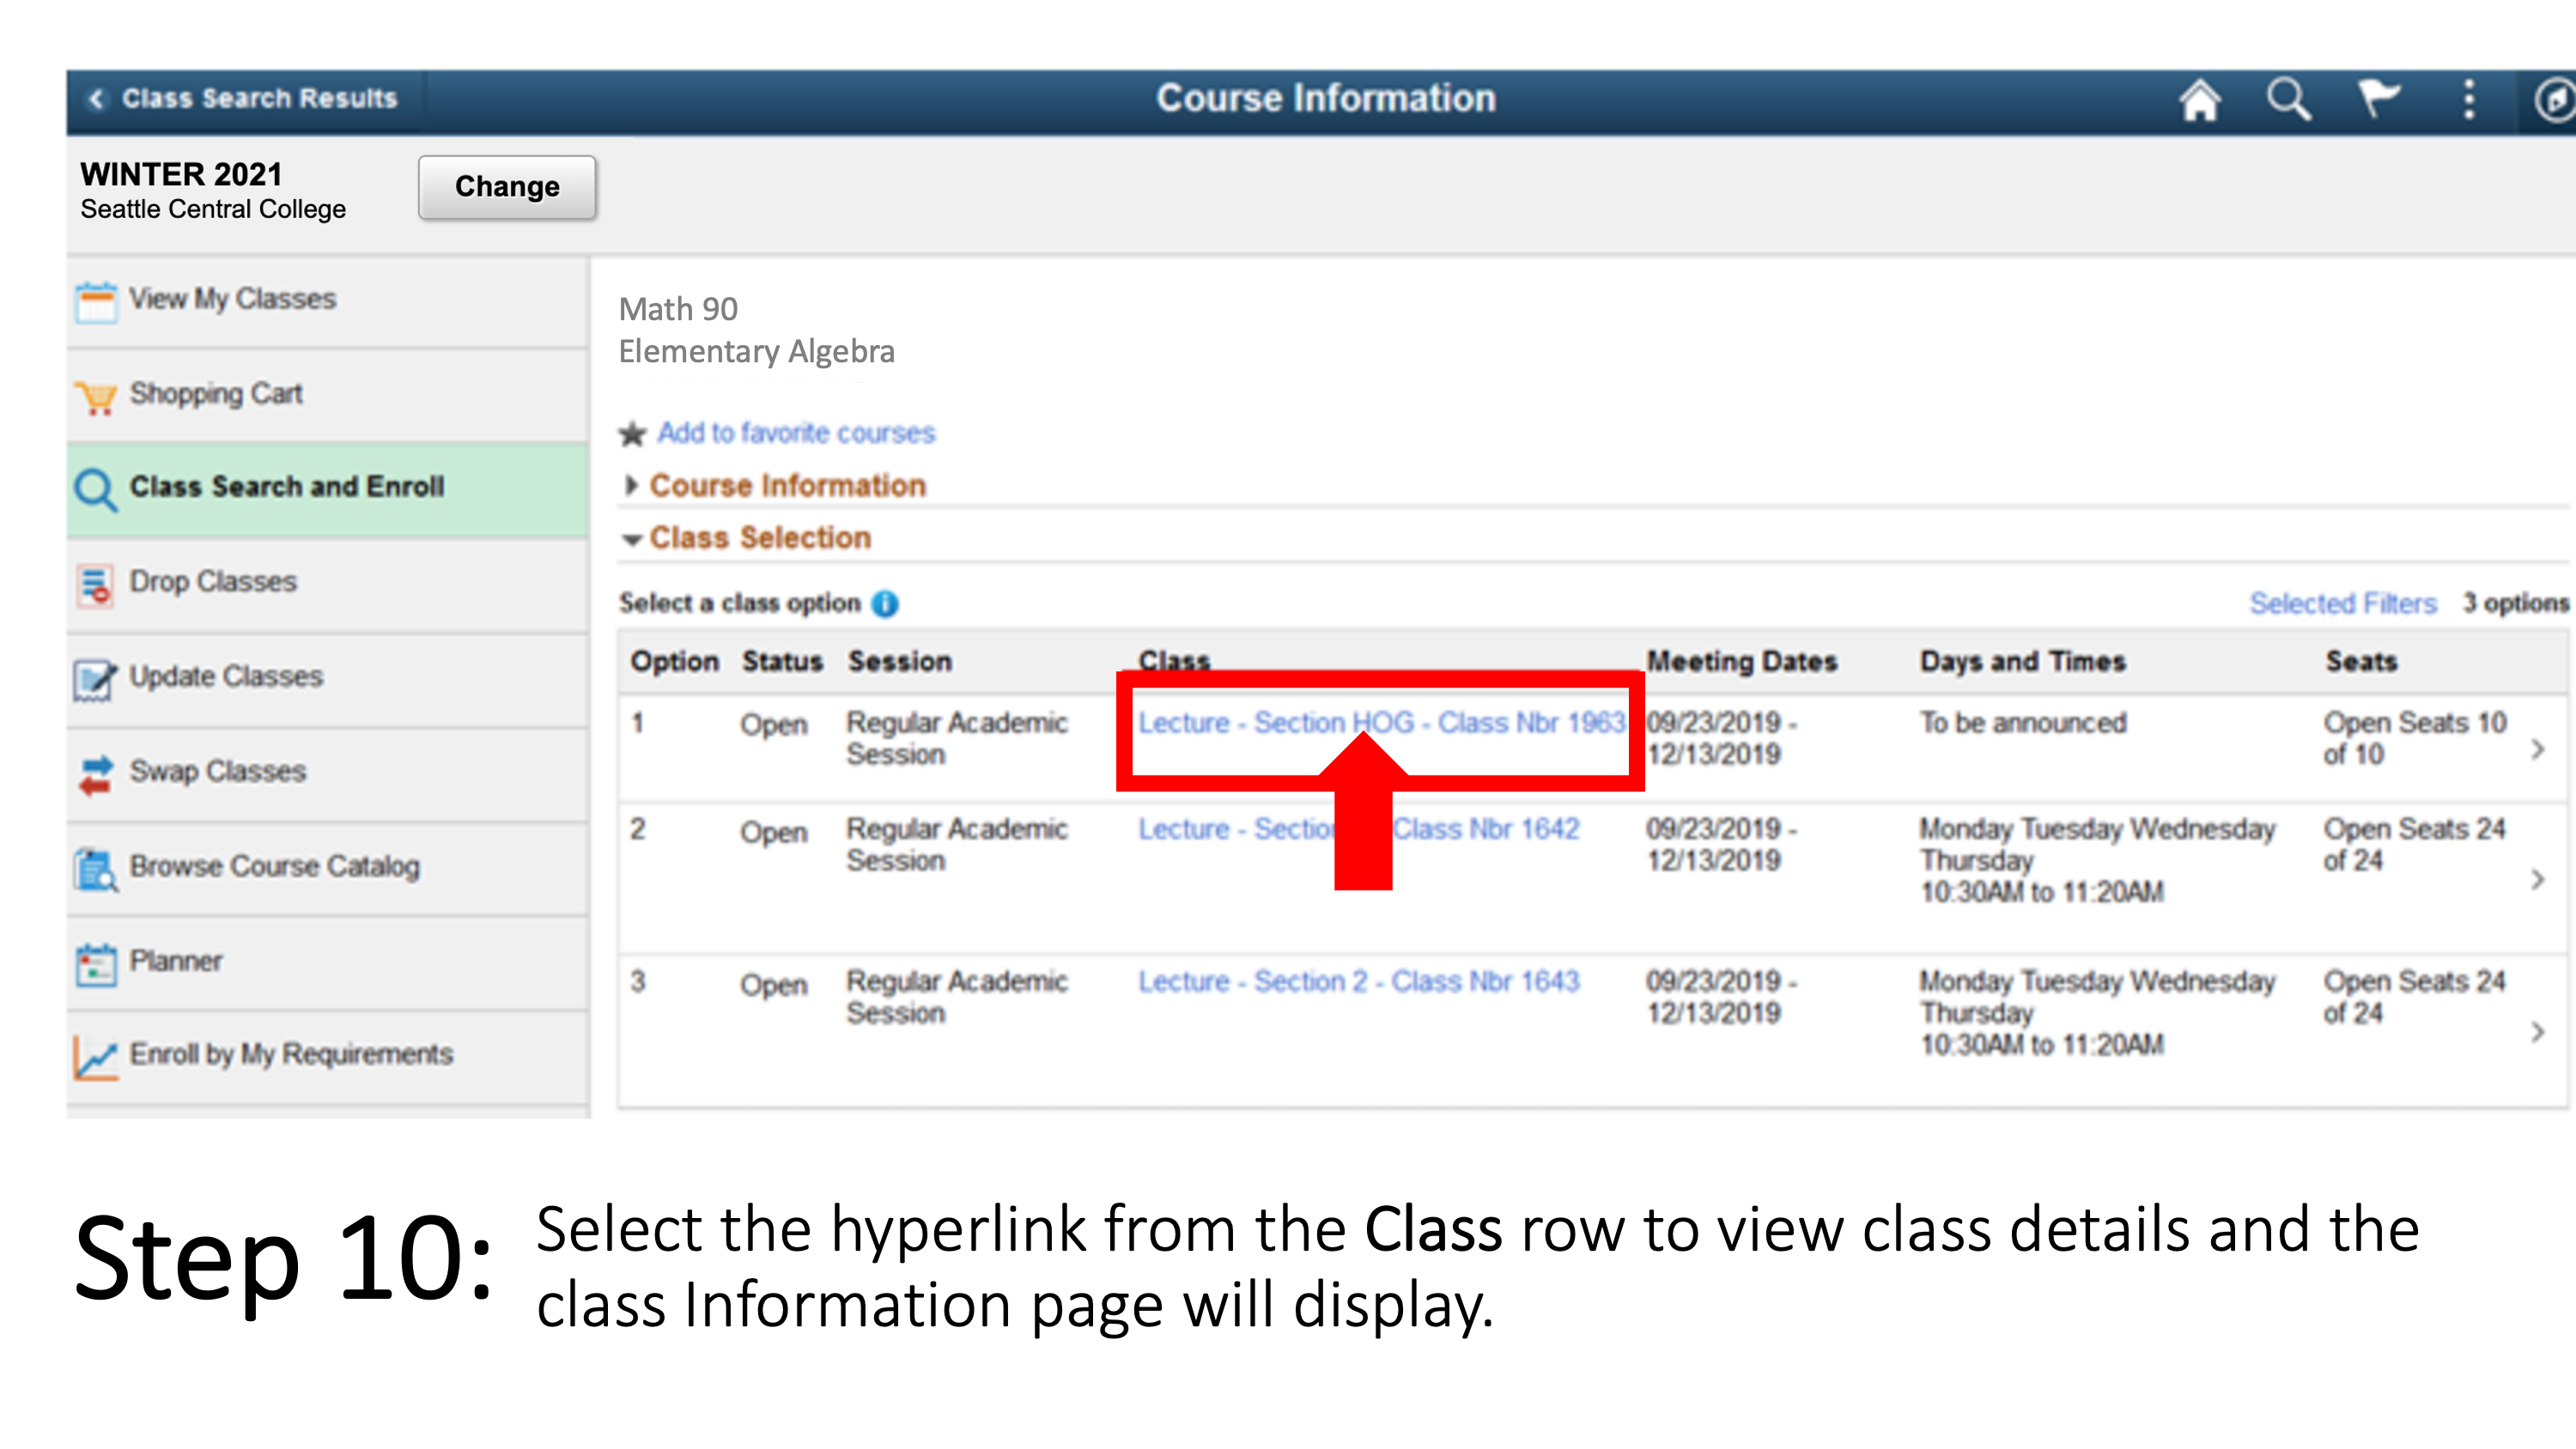Viewport: 2576px width, 1449px height.
Task: Collapse the Class Selection section
Action: pyautogui.click(x=639, y=538)
